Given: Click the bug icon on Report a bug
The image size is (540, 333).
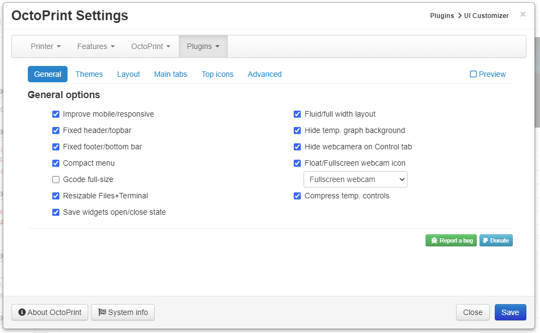Looking at the screenshot, I should (434, 240).
